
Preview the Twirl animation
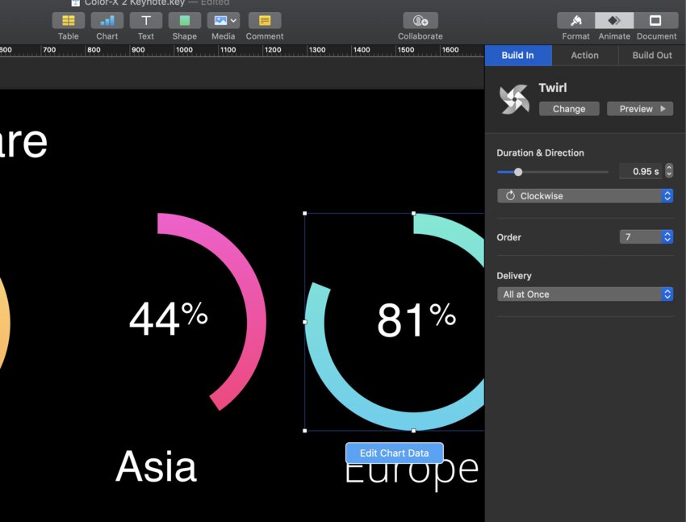coord(640,109)
